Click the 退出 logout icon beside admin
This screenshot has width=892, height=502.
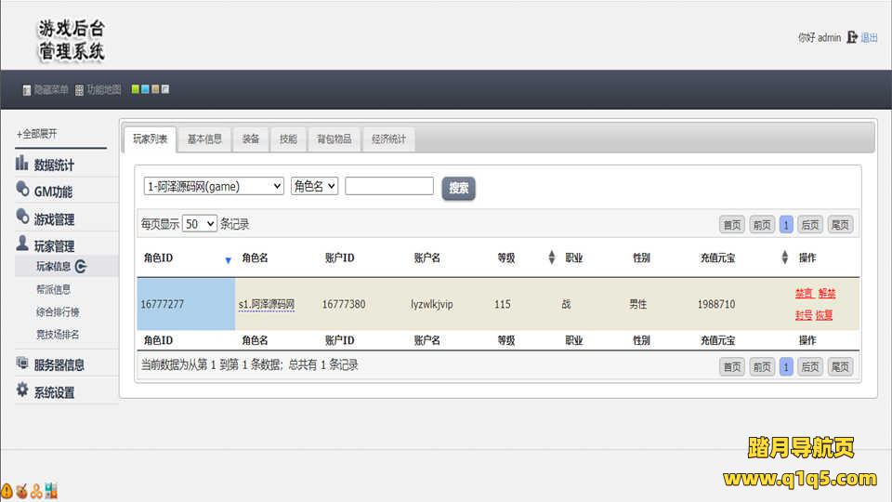point(852,38)
